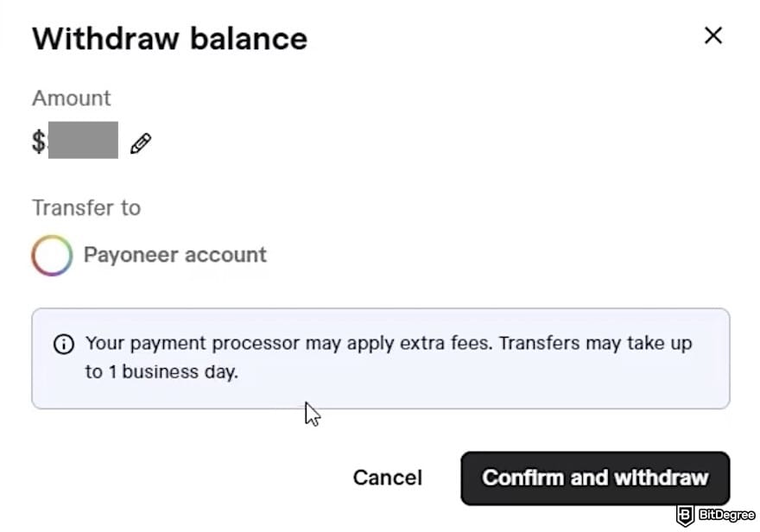Click the Withdraw balance dialog title
760x532 pixels.
click(168, 38)
